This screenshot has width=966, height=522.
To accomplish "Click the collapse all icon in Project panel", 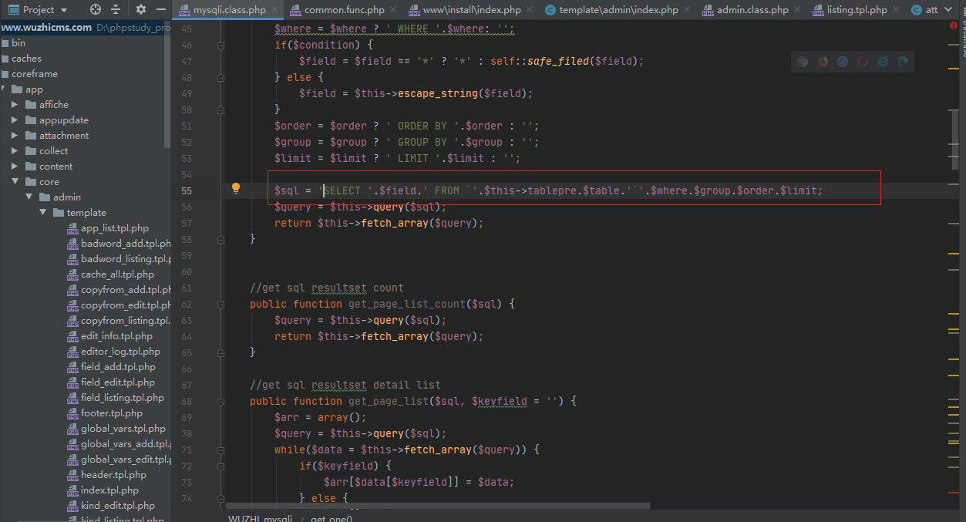I will 116,10.
